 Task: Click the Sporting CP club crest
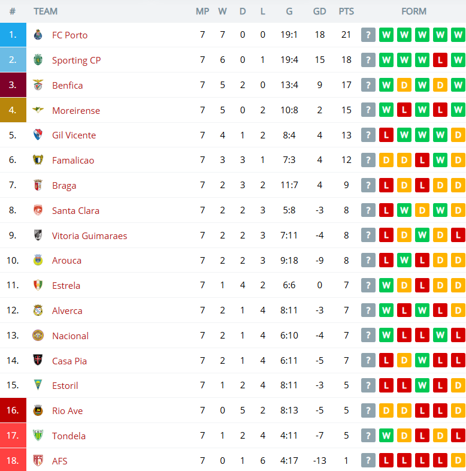[38, 60]
